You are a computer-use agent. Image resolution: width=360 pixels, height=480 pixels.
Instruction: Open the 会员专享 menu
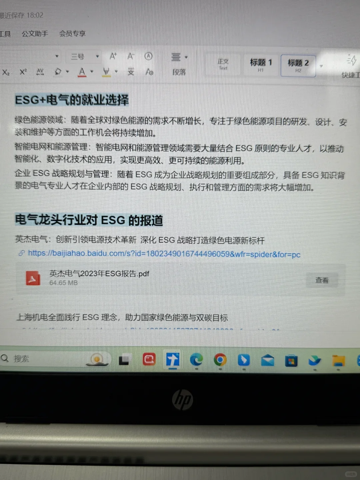tap(73, 34)
